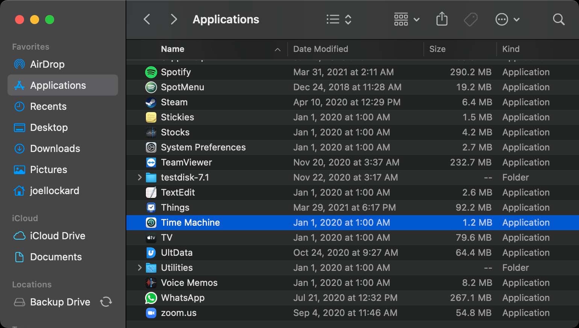Screen dimensions: 579x328
Task: Sort by Date Modified column header
Action: pyautogui.click(x=321, y=49)
